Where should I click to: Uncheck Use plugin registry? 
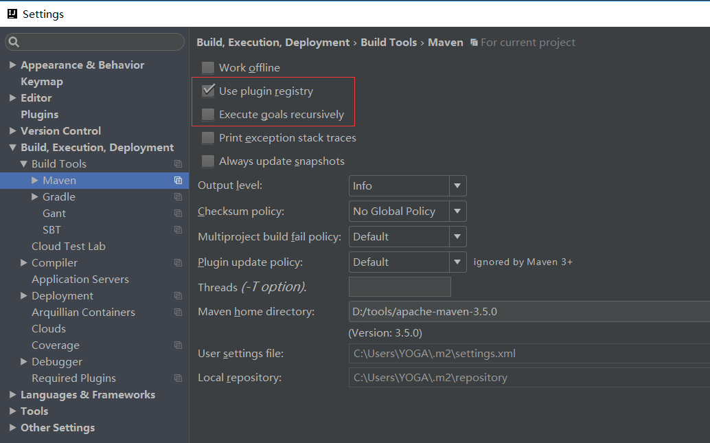(x=208, y=91)
